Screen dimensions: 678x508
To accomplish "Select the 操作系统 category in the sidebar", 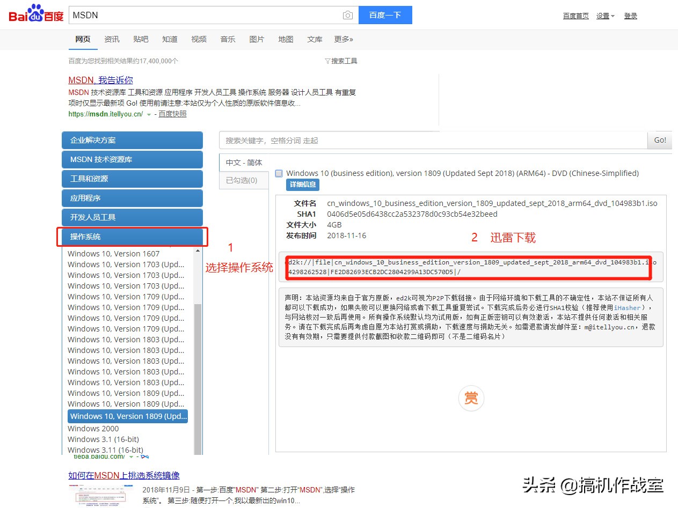I will 132,236.
